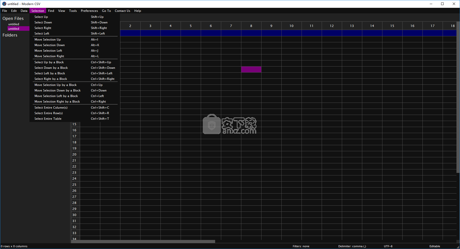
Task: Open the Help menu
Action: 138,11
